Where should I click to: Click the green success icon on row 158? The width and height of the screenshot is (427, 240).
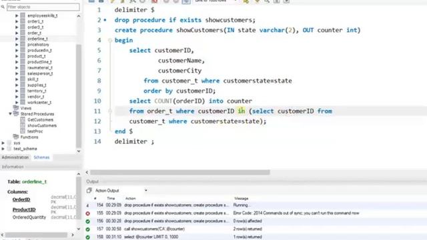pos(87,237)
